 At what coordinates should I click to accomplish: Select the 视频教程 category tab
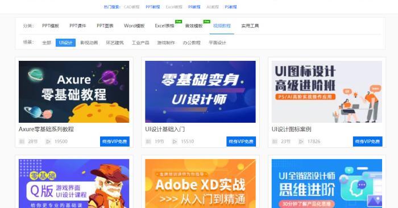(222, 26)
